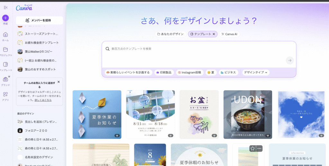The image size is (329, 166).
Task: Open the Templates (テンプレート) sidebar icon
Action: [x=5, y=64]
